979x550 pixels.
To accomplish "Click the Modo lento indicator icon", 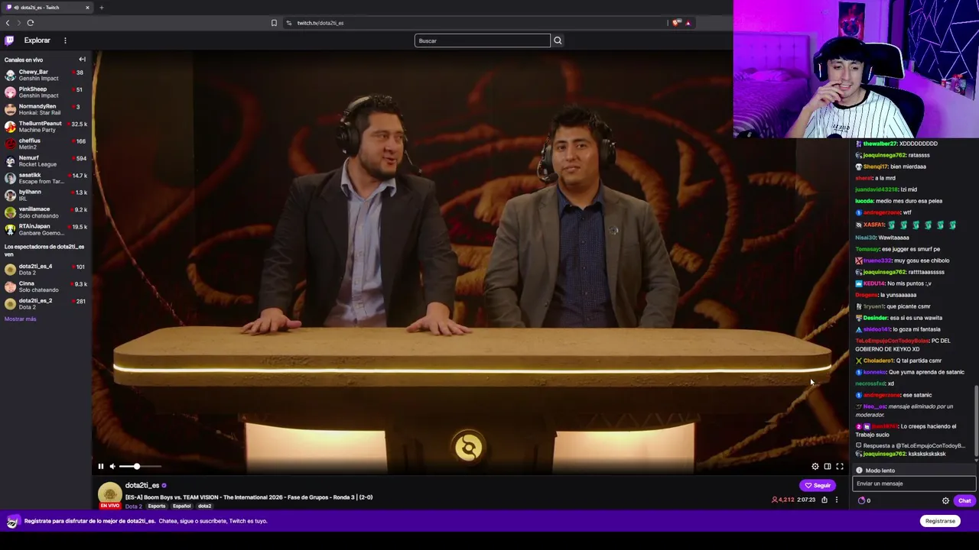I will 859,471.
